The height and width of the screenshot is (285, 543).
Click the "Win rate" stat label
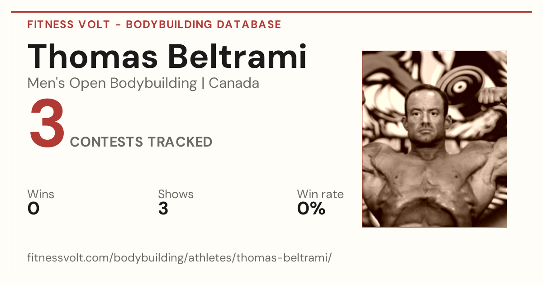(x=320, y=194)
